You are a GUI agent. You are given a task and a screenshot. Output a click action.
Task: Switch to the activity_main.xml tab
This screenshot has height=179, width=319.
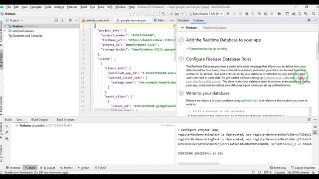tap(97, 20)
